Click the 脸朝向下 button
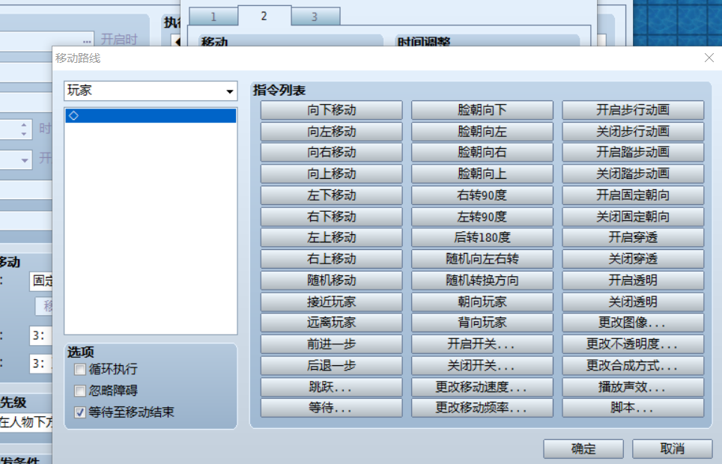 (x=482, y=110)
